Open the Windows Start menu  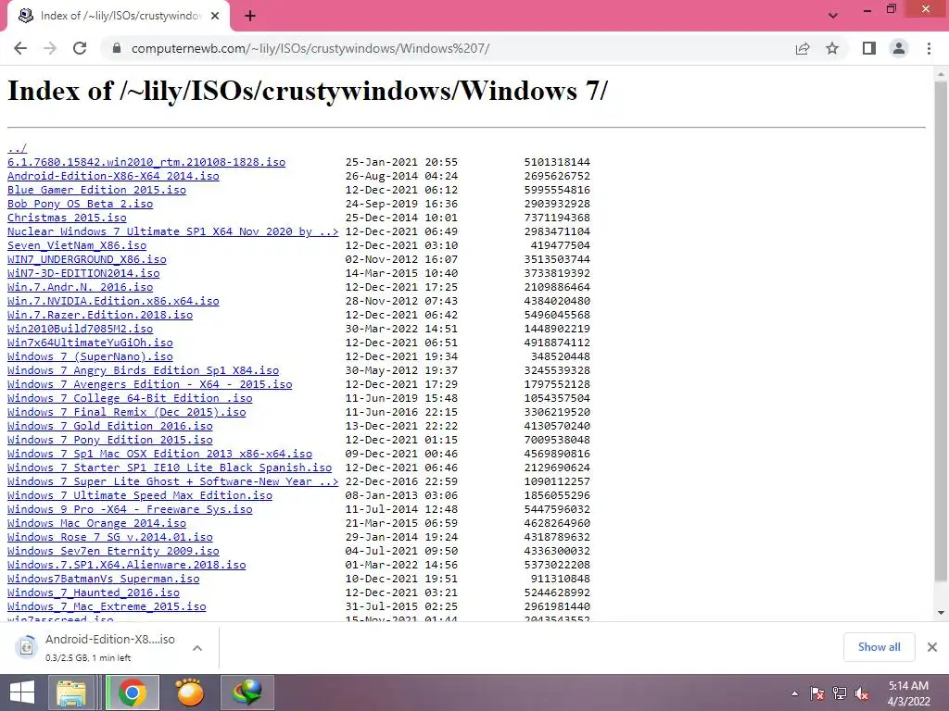click(22, 692)
